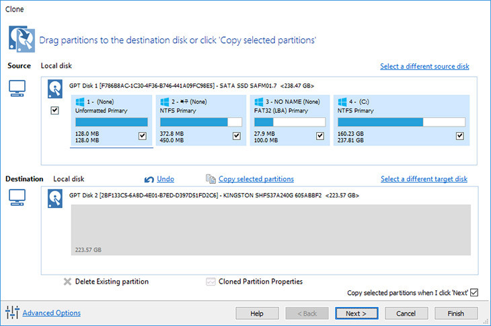Click the 'FAT32 (LBA) Primary' label
491x326 pixels.
(281, 110)
